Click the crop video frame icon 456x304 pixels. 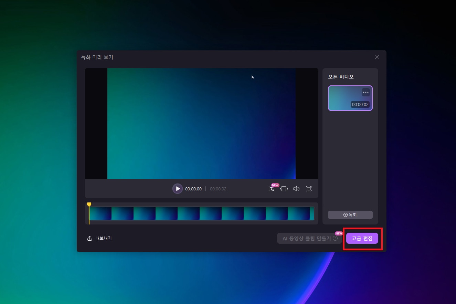point(284,189)
